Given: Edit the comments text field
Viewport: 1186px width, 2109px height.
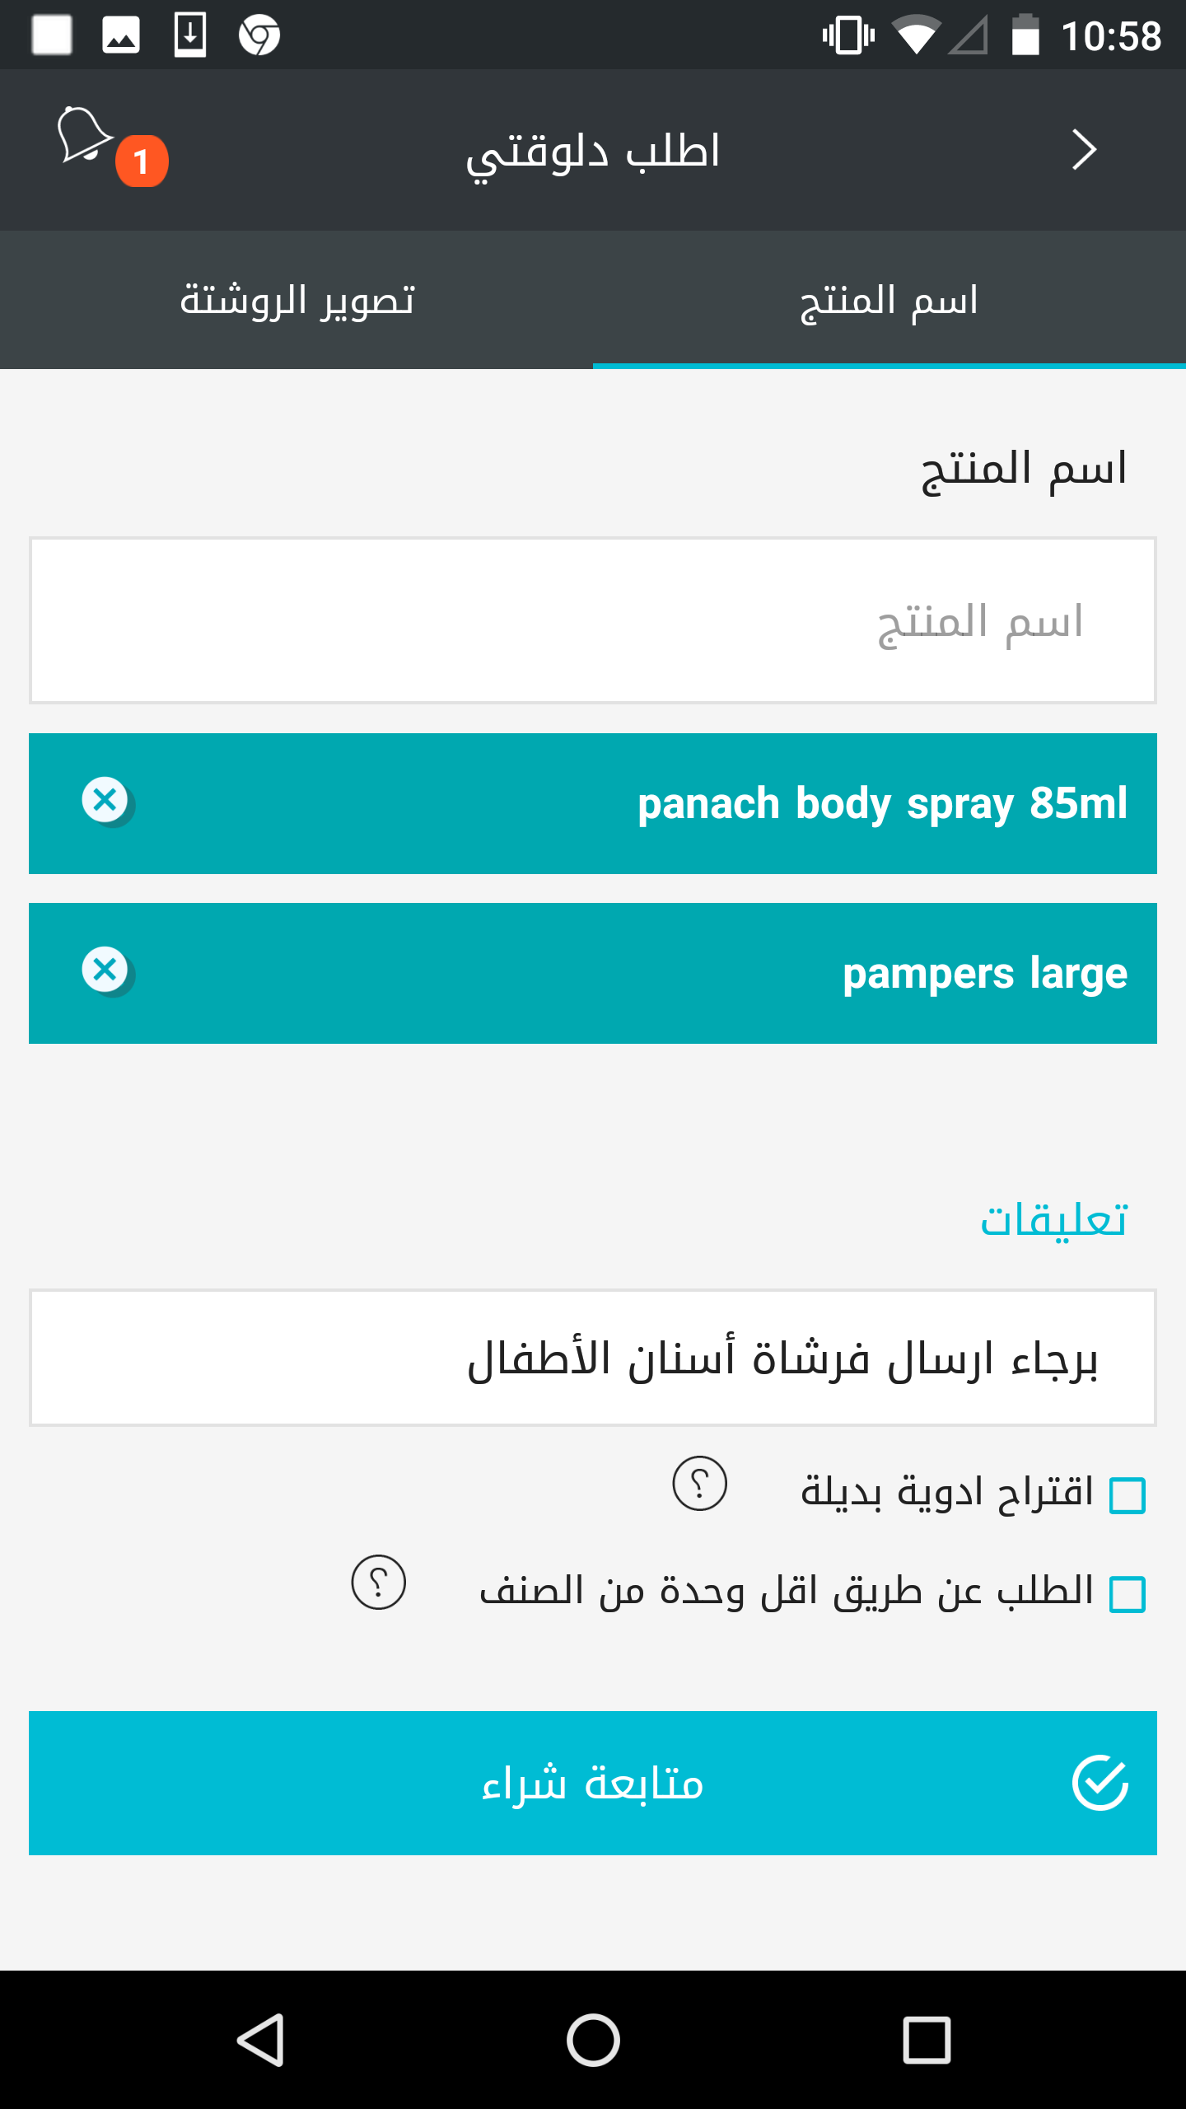Looking at the screenshot, I should (x=593, y=1358).
